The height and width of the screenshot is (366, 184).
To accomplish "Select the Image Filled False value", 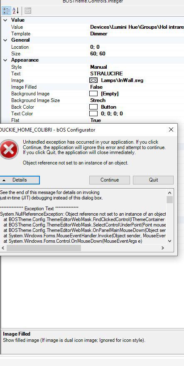I will click(x=96, y=87).
